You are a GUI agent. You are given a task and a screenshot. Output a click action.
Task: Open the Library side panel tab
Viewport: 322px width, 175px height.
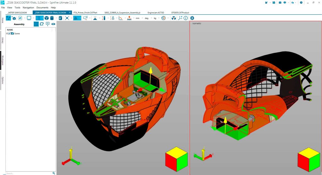[x=3, y=40]
